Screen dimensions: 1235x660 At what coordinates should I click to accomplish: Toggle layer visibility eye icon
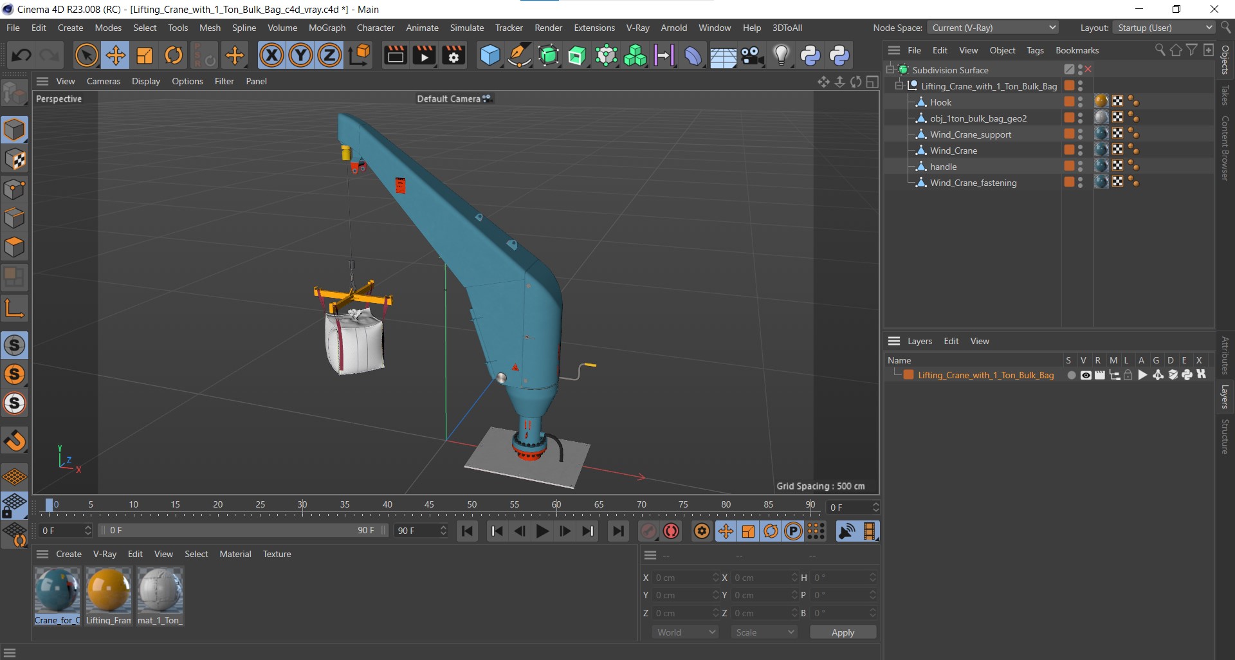pos(1086,375)
